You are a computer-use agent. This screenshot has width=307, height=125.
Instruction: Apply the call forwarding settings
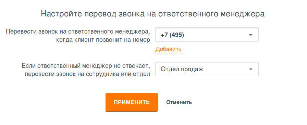pos(132,102)
